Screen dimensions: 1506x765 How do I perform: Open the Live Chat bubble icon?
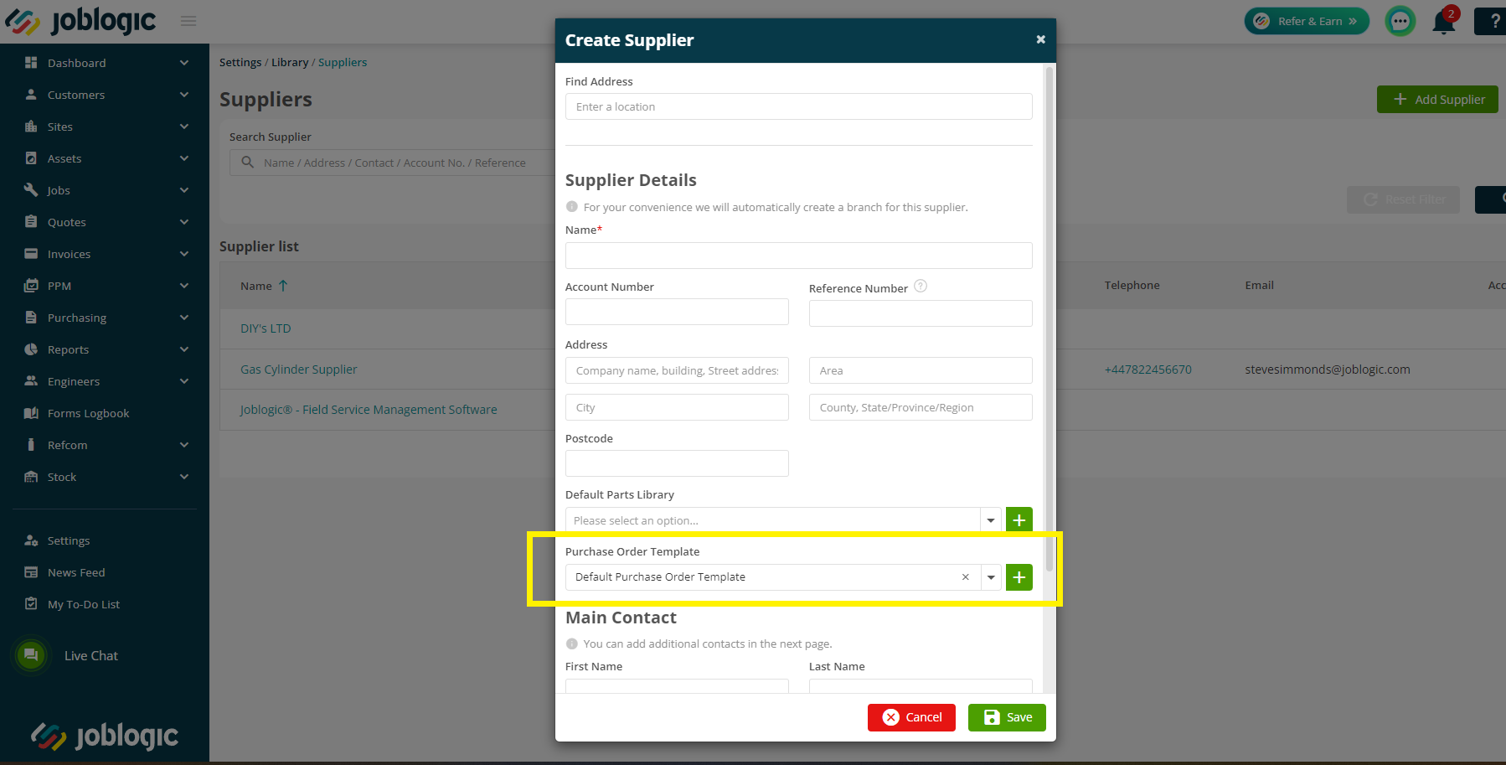pos(31,655)
